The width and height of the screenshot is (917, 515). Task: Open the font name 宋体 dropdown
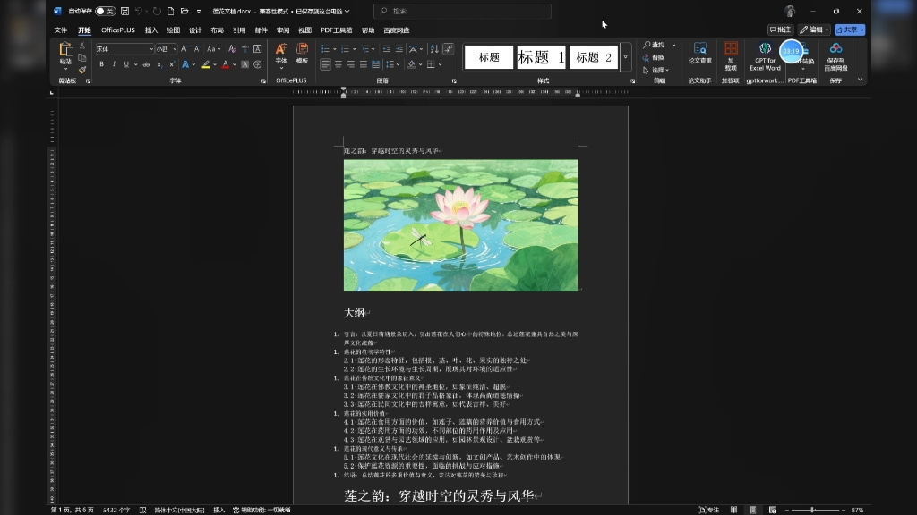[x=150, y=49]
